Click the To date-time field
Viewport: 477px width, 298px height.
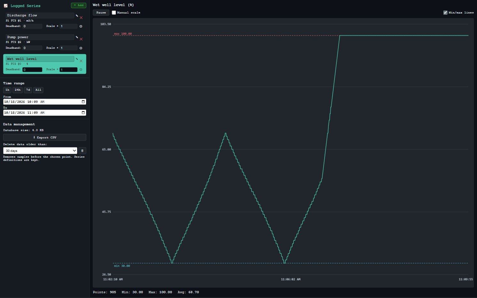[44, 113]
